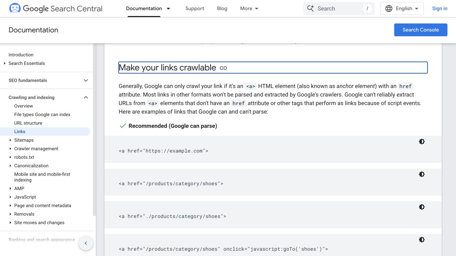Open the Introduction sidebar link
456x256 pixels.
click(21, 55)
